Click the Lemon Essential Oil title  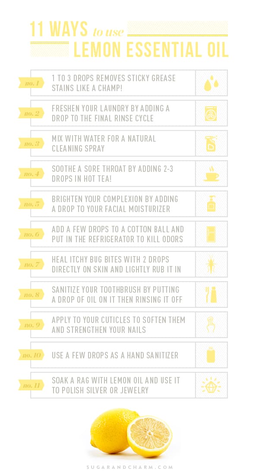click(x=151, y=50)
